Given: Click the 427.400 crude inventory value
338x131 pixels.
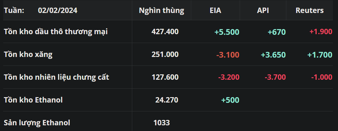Looking at the screenshot, I should (165, 32).
